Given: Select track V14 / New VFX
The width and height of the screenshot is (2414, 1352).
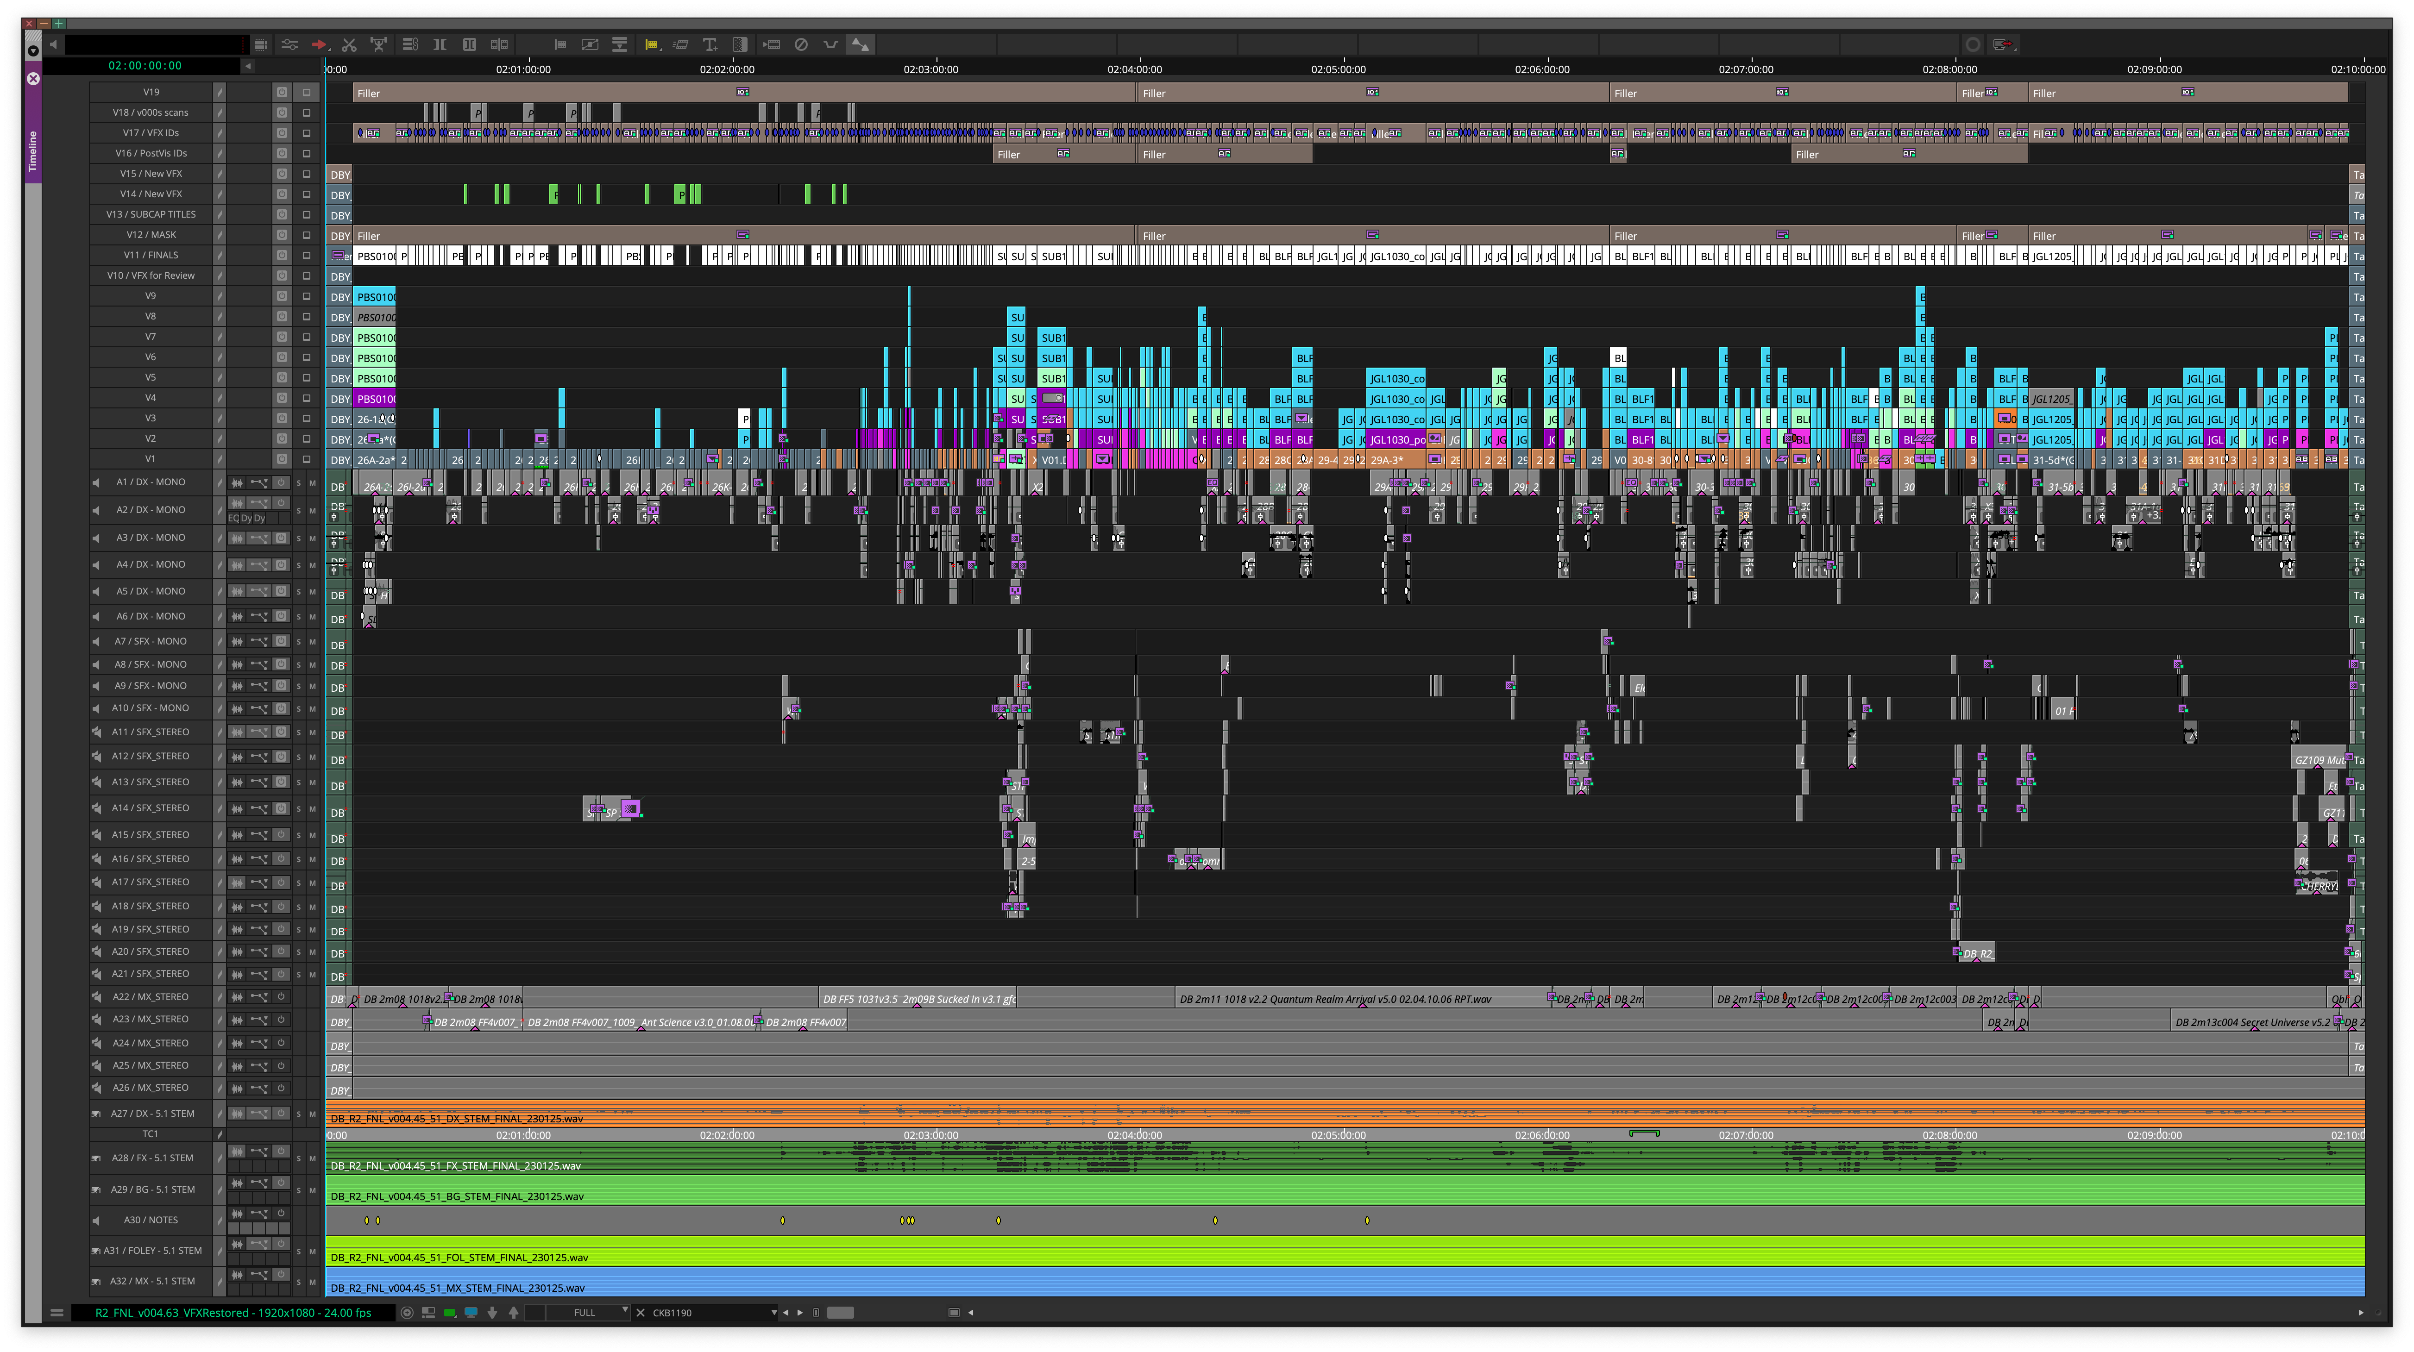Looking at the screenshot, I should [151, 194].
